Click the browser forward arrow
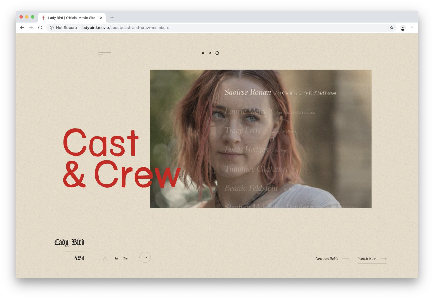Image resolution: width=434 pixels, height=299 pixels. pos(31,28)
